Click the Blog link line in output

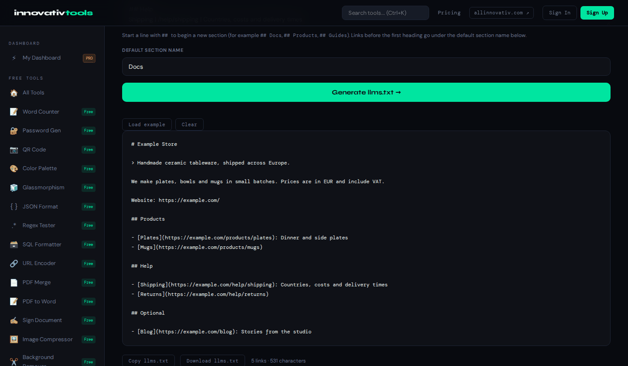[221, 331]
